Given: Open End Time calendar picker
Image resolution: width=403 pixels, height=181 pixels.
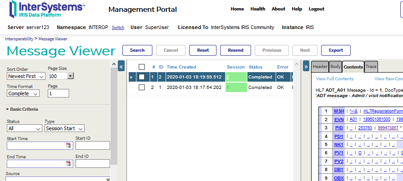Looking at the screenshot, I should coord(68,163).
